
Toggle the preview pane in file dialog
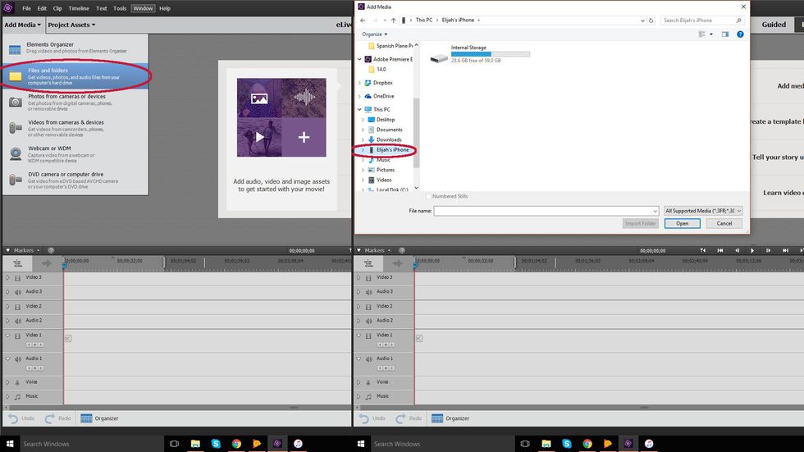726,34
